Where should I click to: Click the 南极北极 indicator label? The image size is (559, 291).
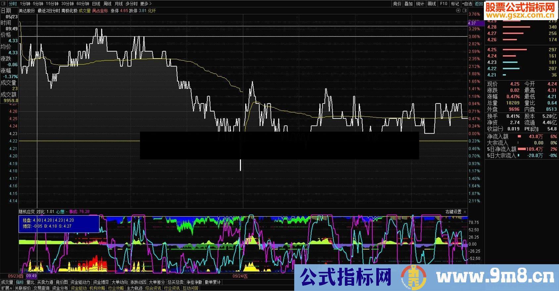tap(70, 11)
